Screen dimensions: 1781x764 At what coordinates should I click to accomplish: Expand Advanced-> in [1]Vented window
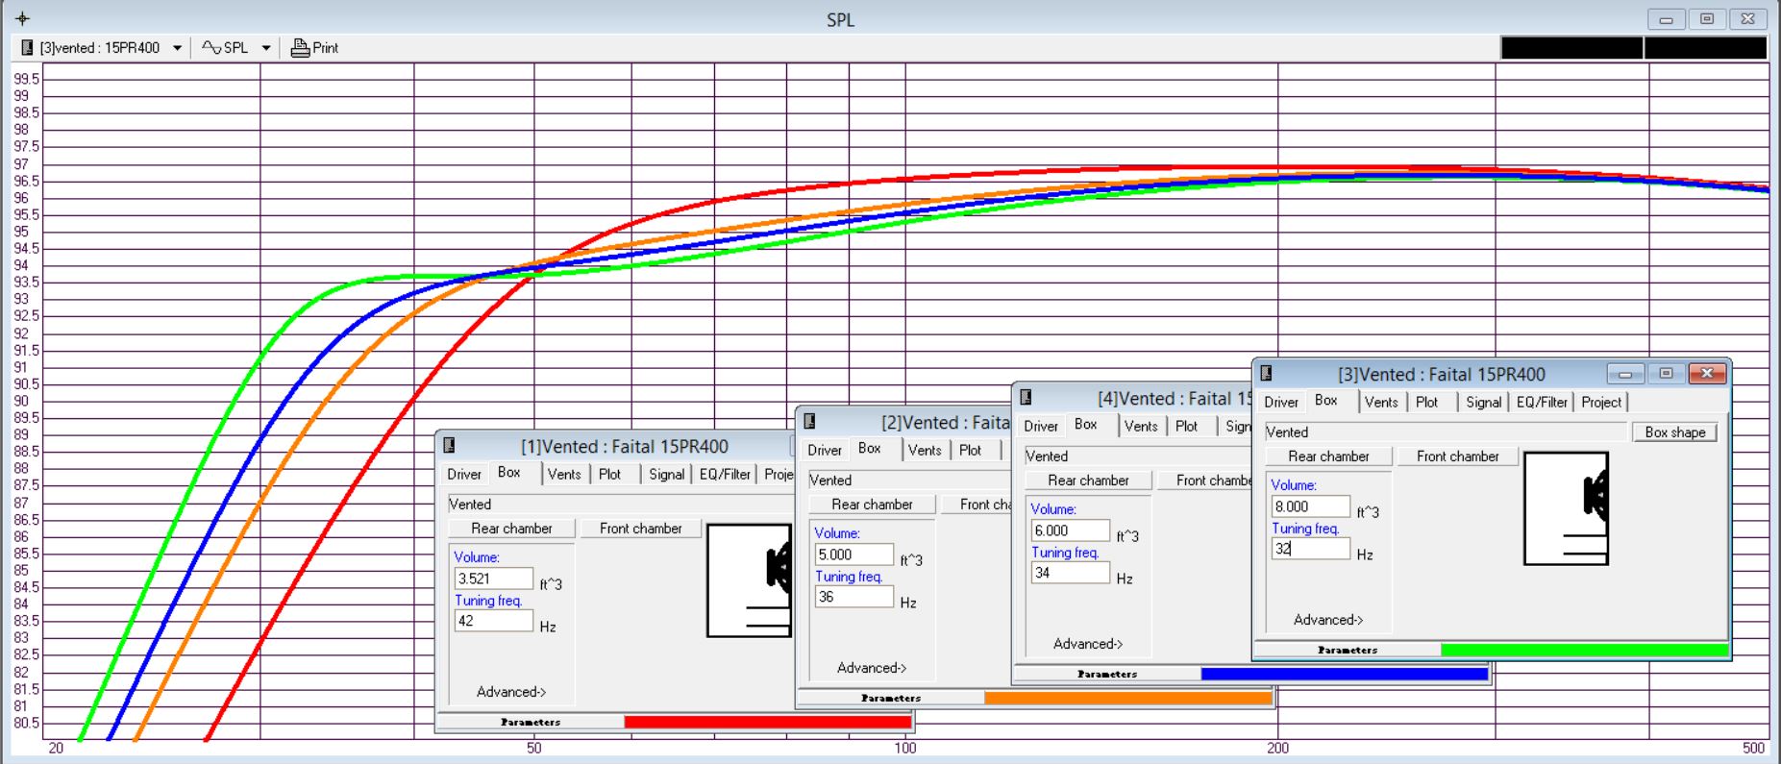point(511,692)
